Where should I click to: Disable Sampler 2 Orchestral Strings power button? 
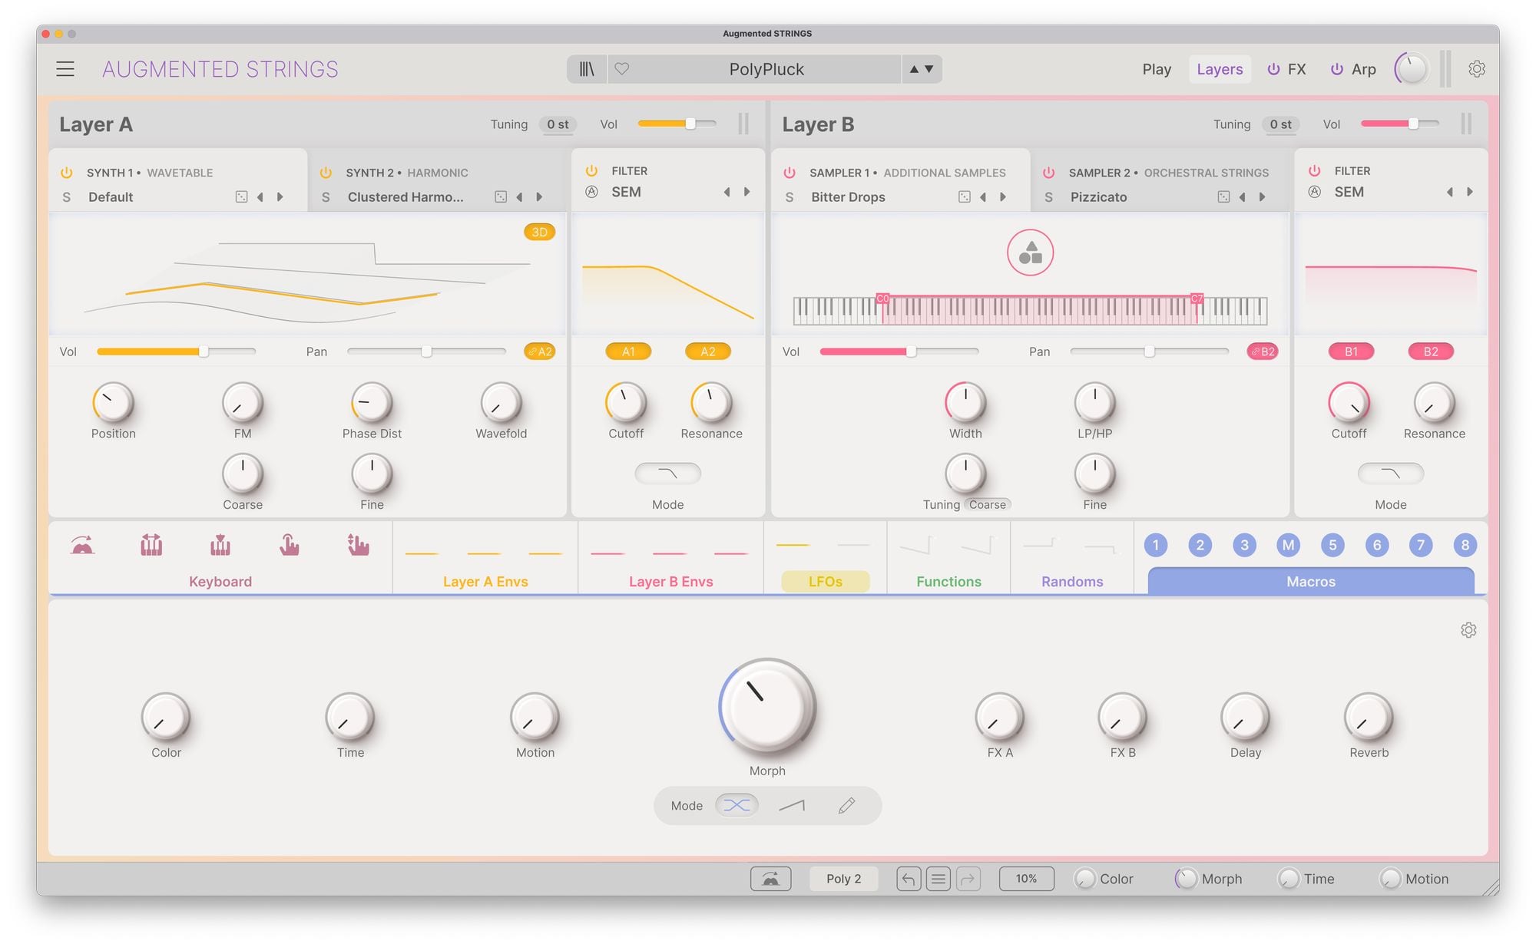1048,173
